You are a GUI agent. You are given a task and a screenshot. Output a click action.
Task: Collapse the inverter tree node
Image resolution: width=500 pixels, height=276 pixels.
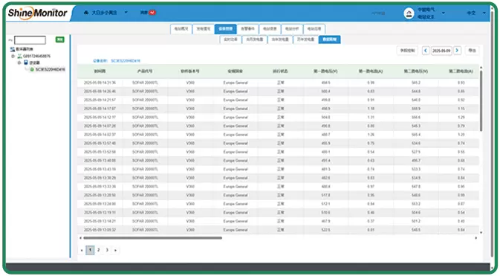pyautogui.click(x=19, y=62)
